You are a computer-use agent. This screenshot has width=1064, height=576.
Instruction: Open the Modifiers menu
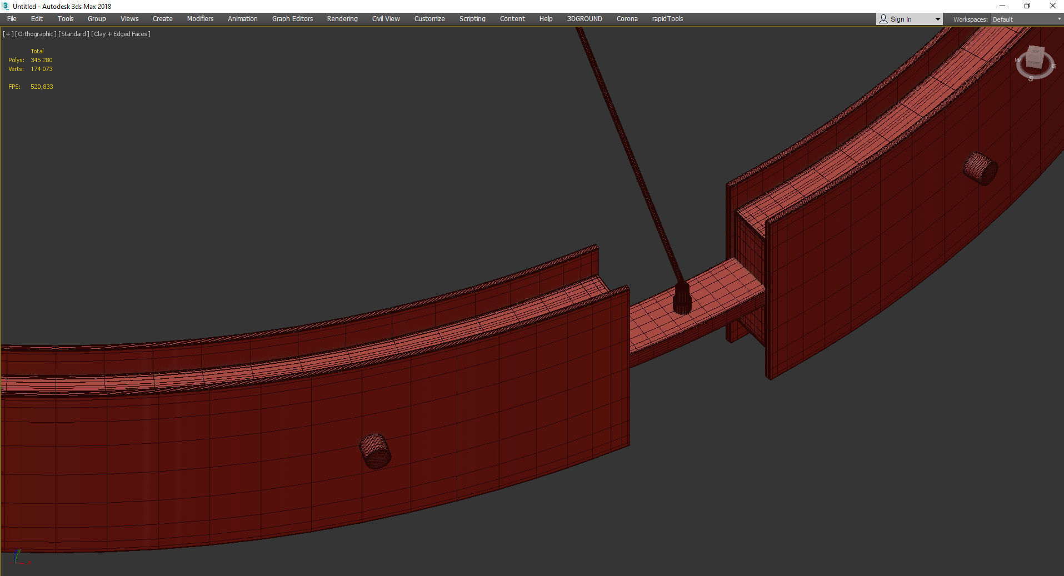coord(200,19)
